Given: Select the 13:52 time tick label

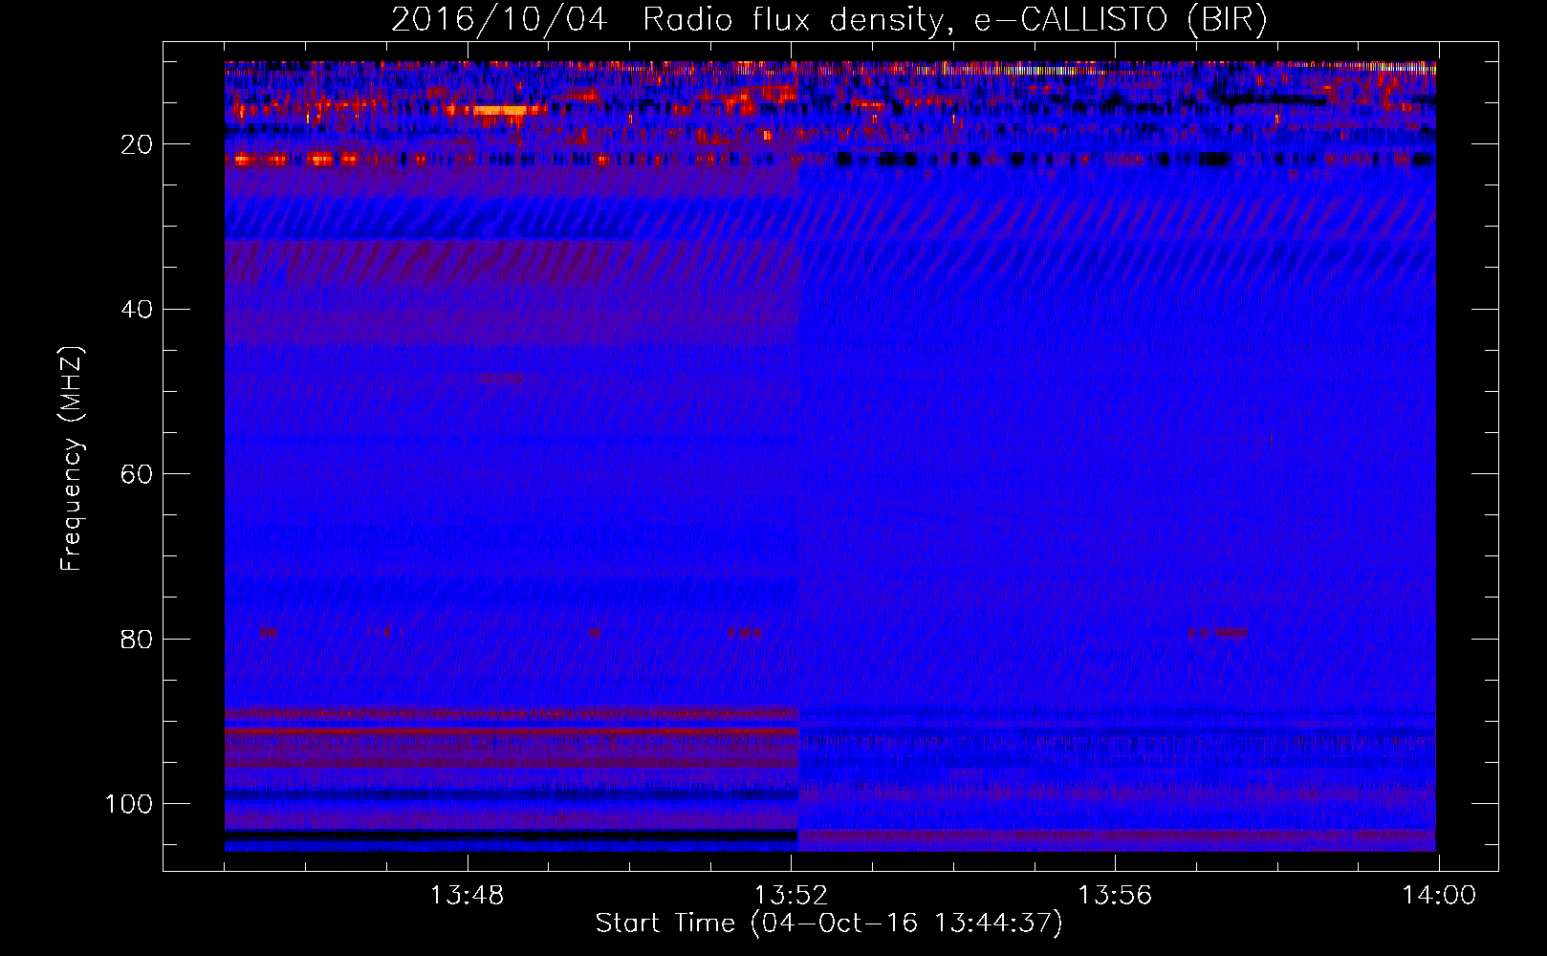Looking at the screenshot, I should click(x=792, y=896).
